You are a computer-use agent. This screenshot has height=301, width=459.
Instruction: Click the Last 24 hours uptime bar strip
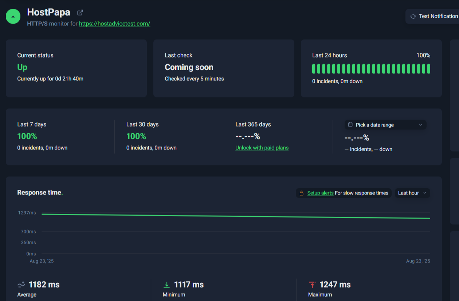371,69
